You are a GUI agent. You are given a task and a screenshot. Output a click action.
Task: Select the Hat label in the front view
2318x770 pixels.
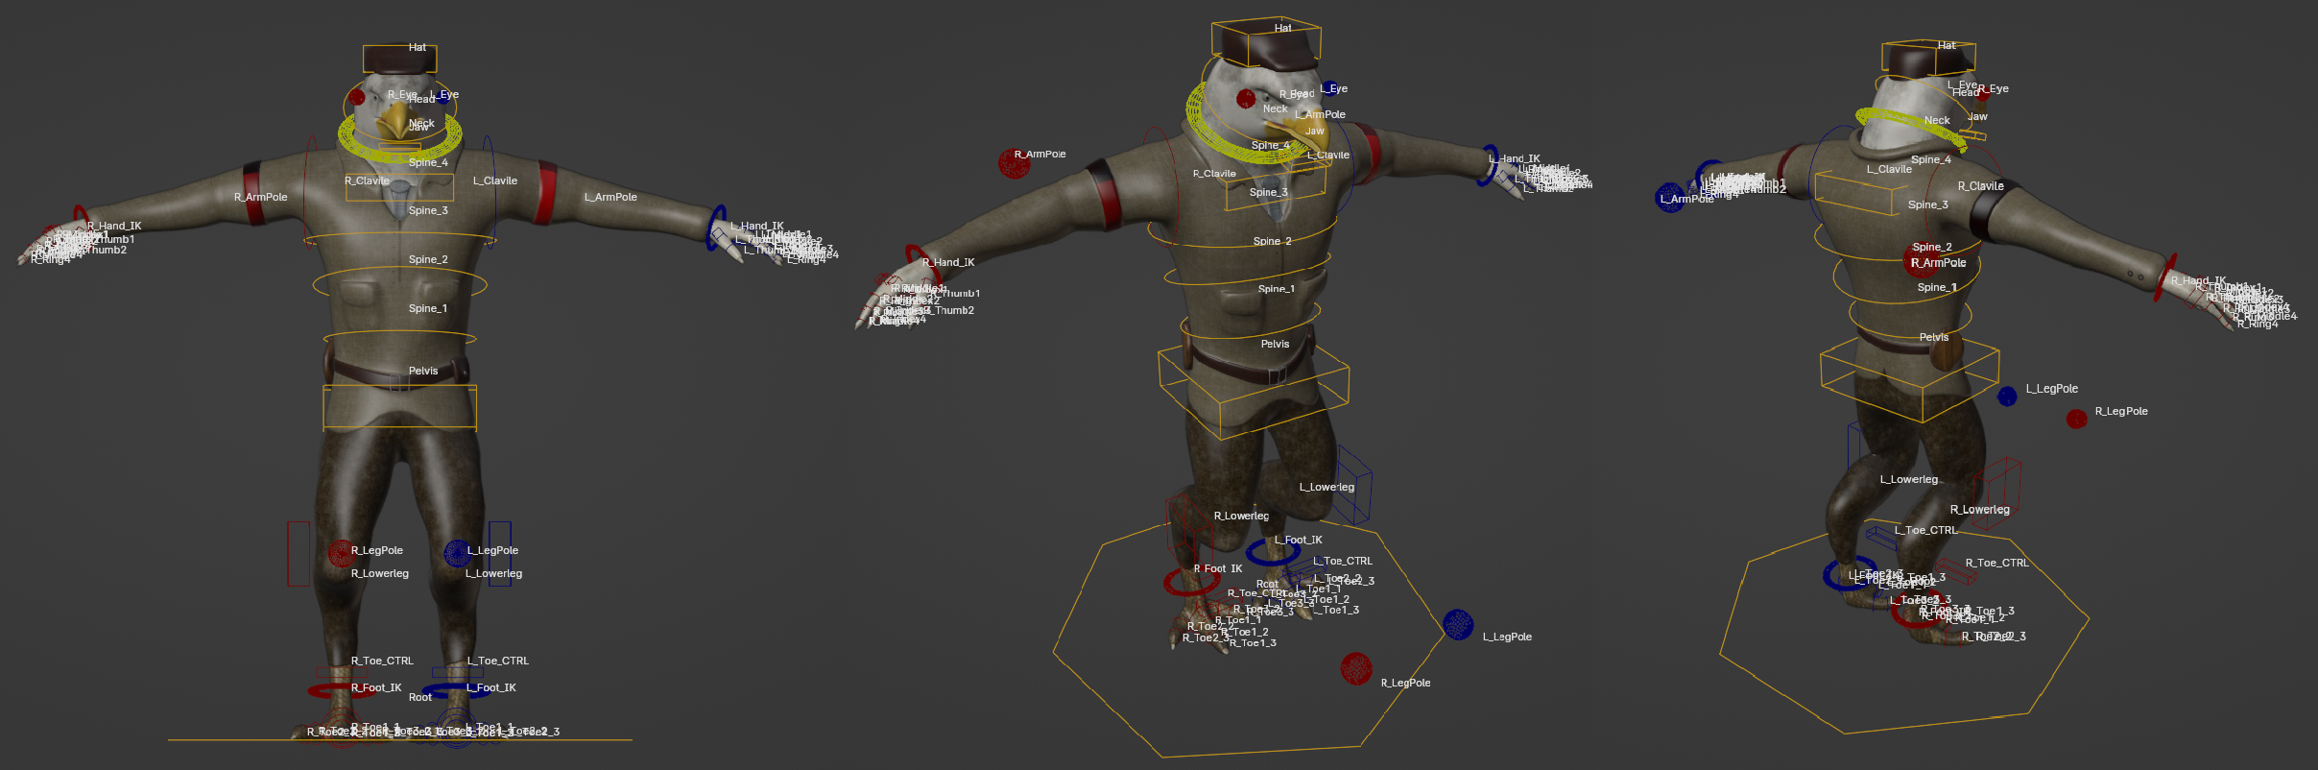[x=418, y=47]
